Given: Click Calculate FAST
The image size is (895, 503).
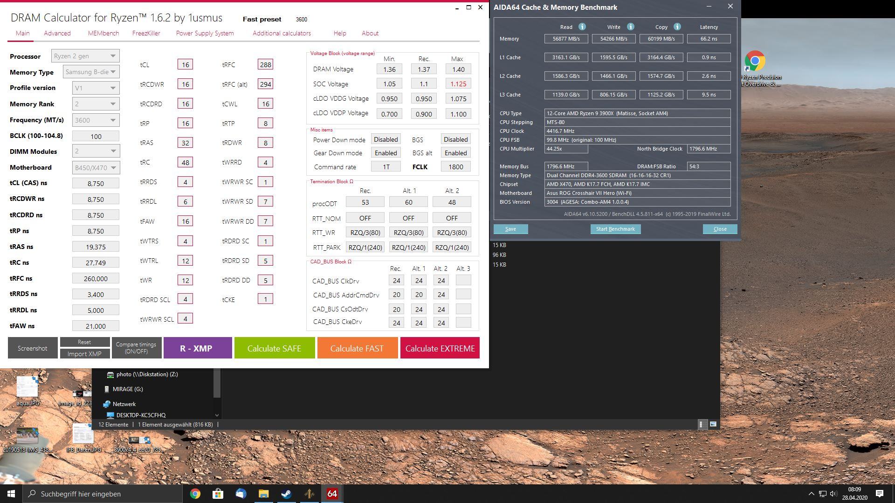Looking at the screenshot, I should 358,348.
